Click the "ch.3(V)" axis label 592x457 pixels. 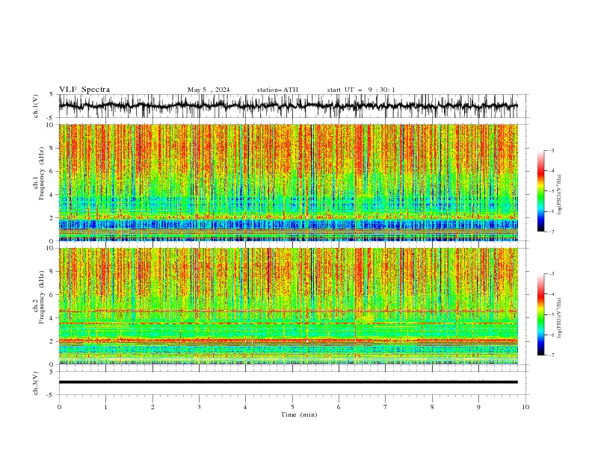36,383
